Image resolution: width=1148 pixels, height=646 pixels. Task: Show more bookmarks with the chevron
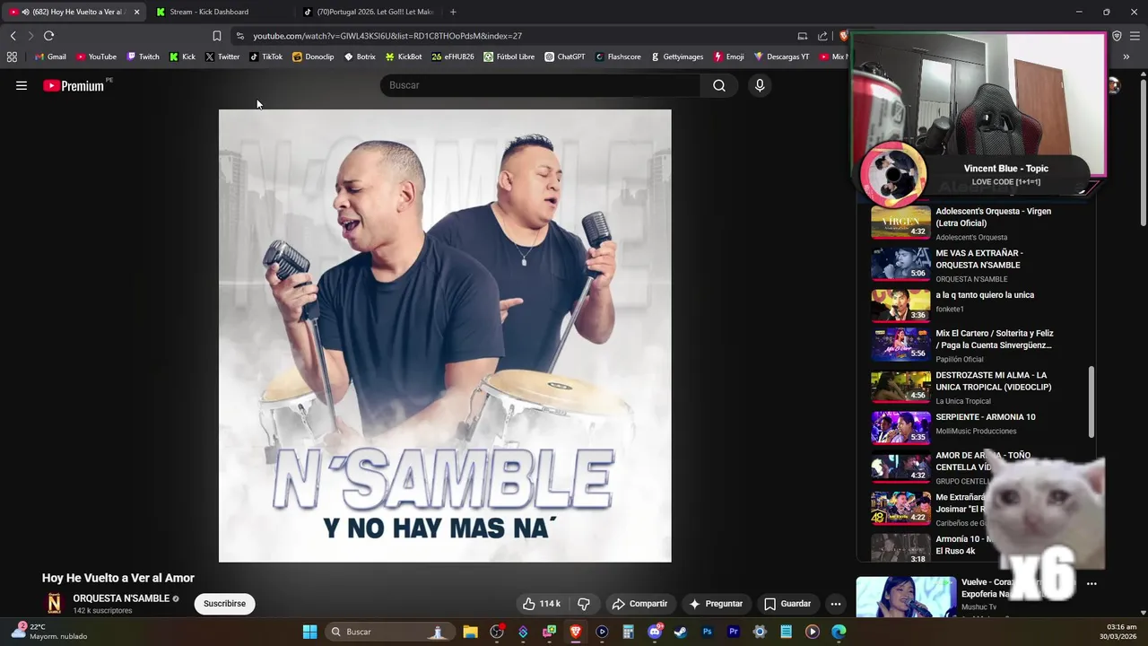click(x=1126, y=57)
